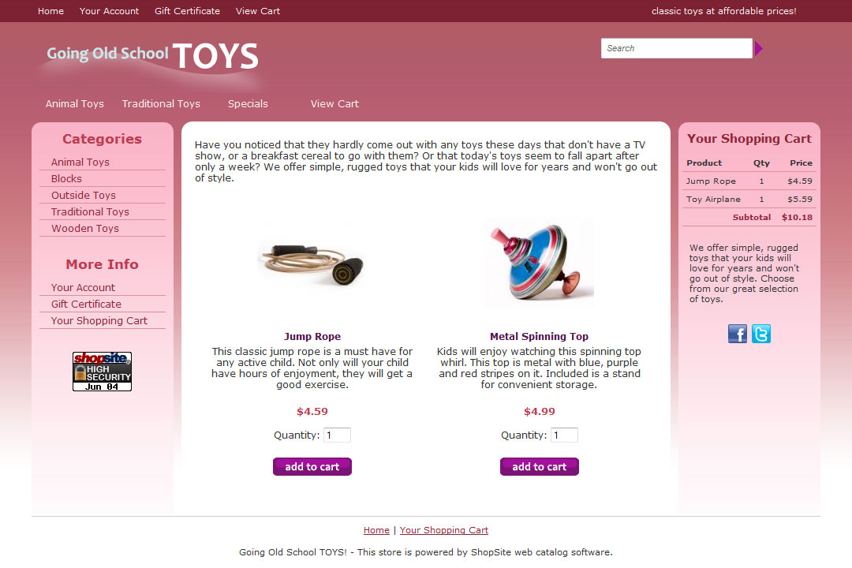Select Gift Certificate in the top bar
The width and height of the screenshot is (852, 568).
pyautogui.click(x=187, y=11)
